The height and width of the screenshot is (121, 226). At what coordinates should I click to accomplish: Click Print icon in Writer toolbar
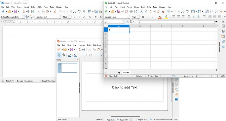[28, 11]
